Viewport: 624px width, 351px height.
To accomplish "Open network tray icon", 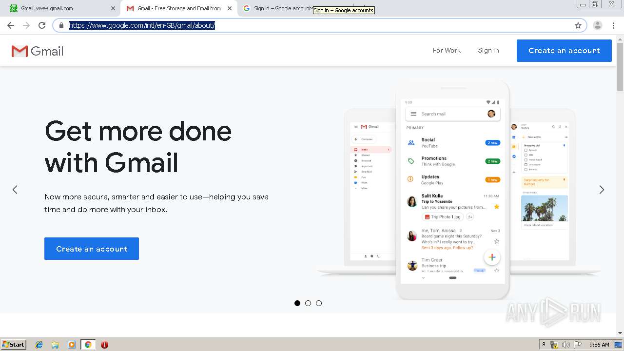I will [554, 345].
